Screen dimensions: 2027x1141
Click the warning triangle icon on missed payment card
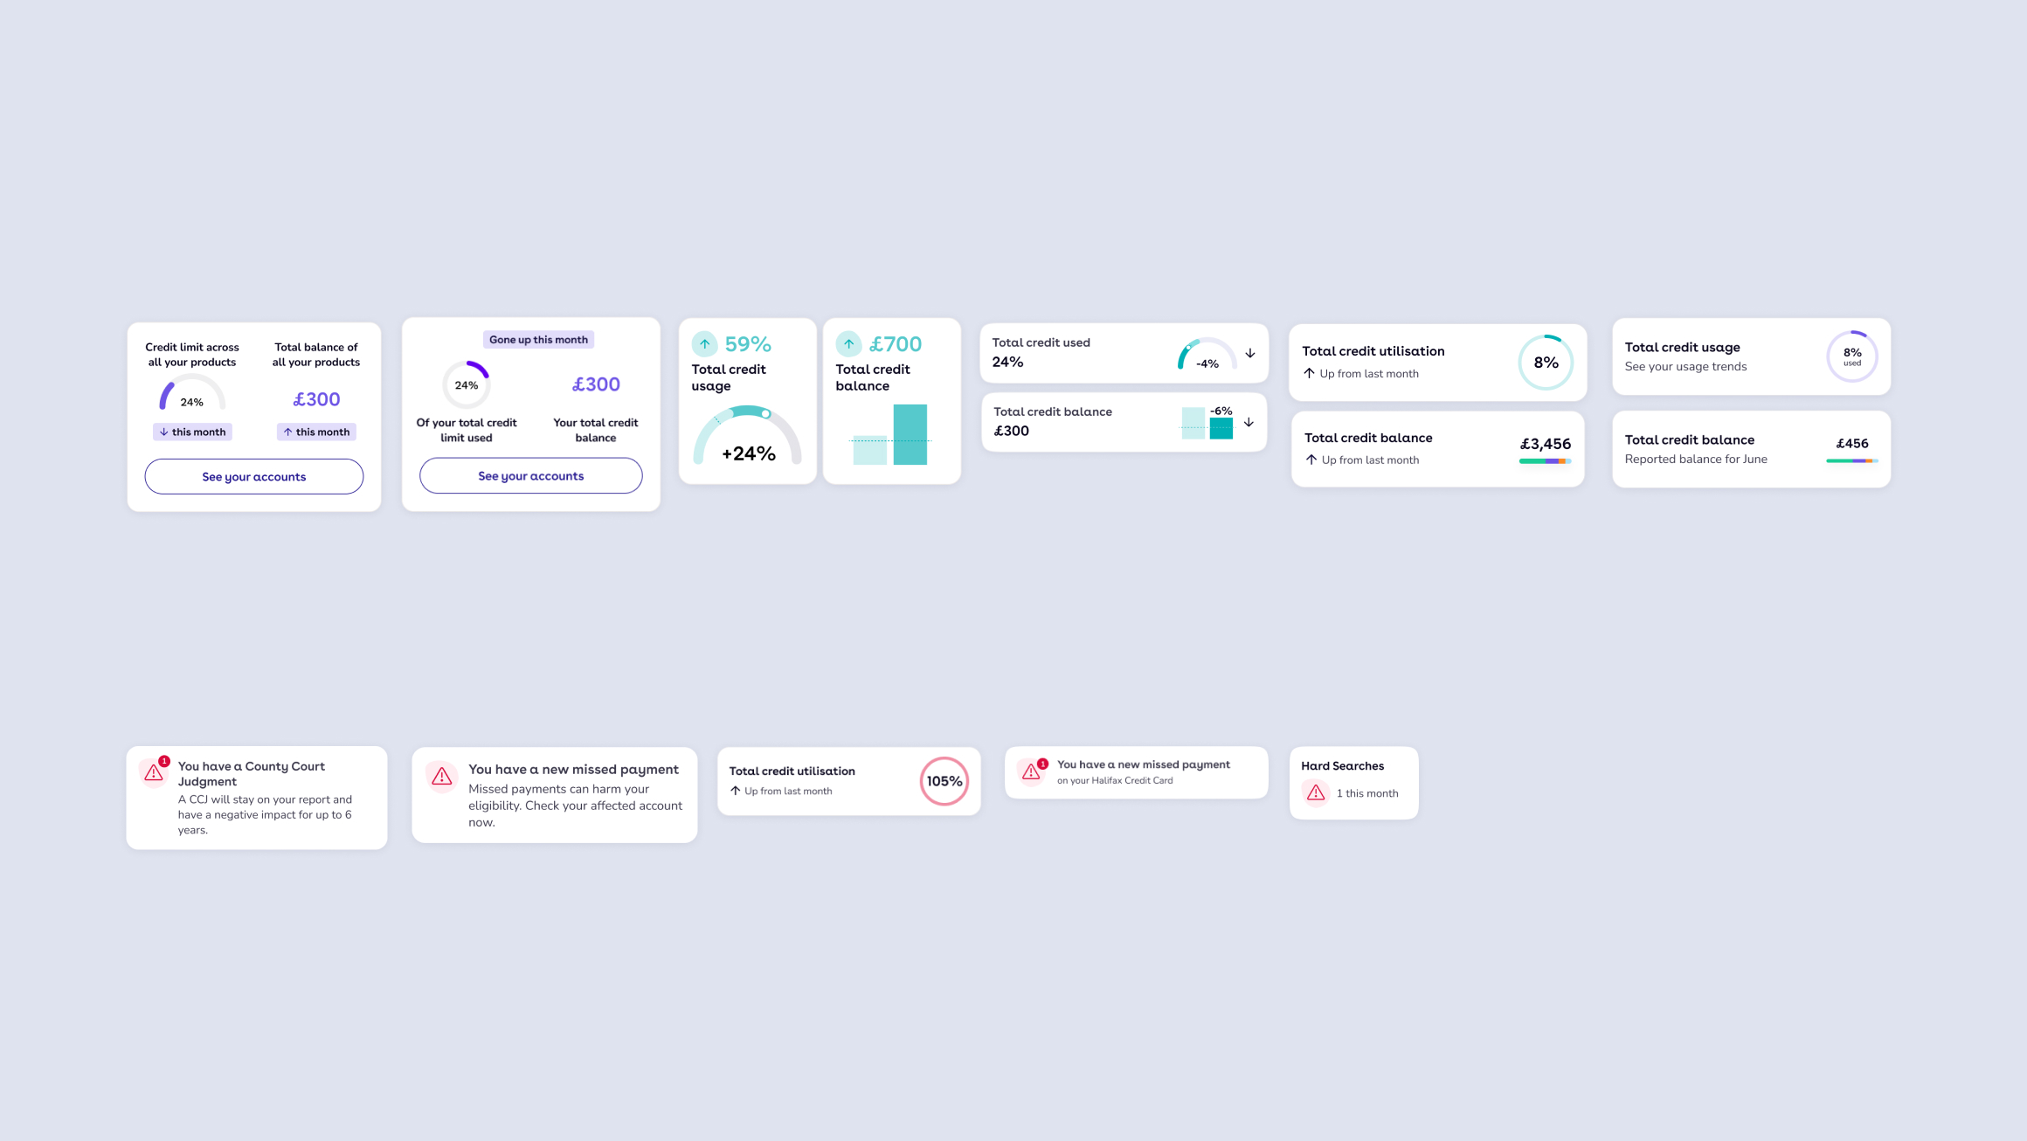(443, 774)
